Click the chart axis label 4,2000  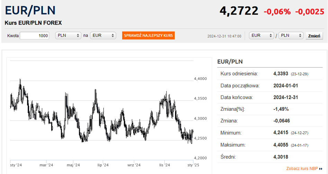point(200,158)
